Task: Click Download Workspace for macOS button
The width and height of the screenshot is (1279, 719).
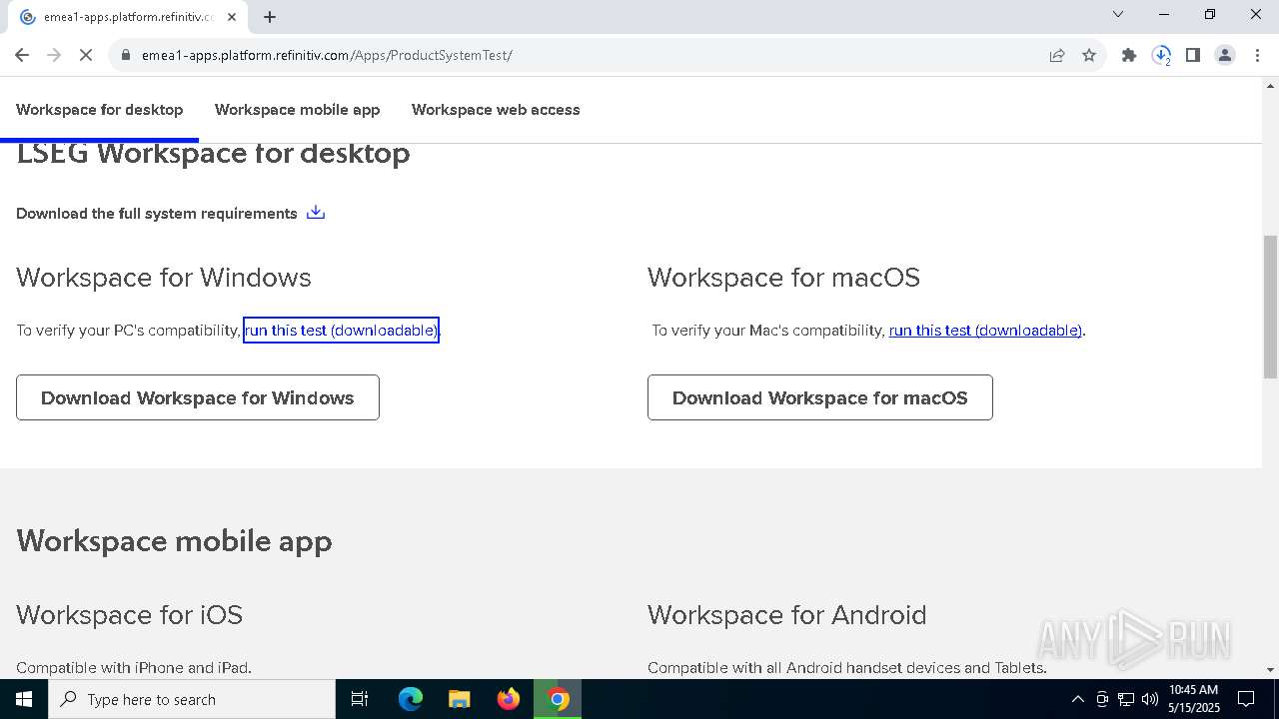Action: click(x=820, y=397)
